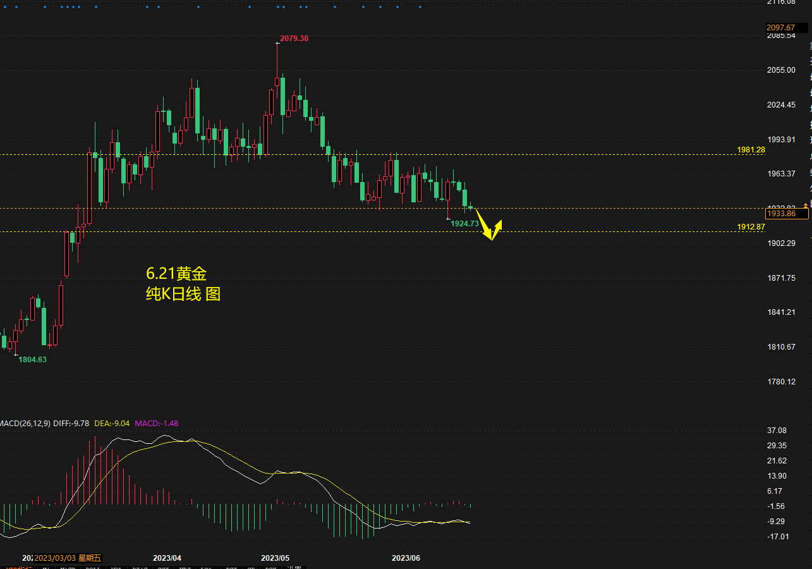Select the 1981.28 yellow resistance line label

coord(751,150)
